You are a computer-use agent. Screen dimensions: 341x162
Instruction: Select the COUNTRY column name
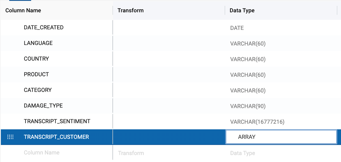[x=36, y=59]
